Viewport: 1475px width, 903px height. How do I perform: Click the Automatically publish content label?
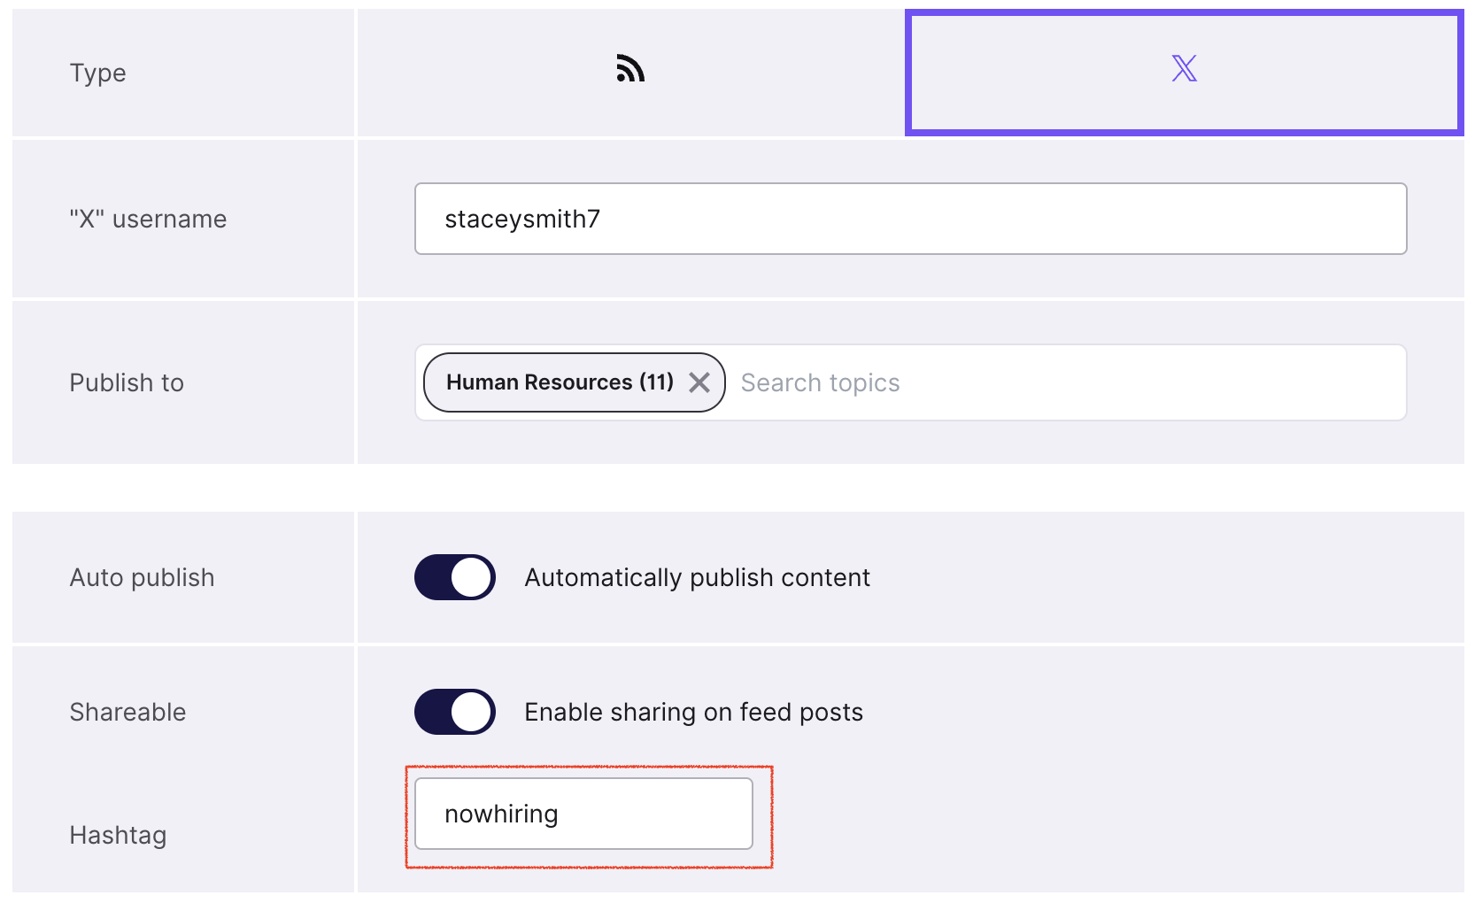[698, 577]
